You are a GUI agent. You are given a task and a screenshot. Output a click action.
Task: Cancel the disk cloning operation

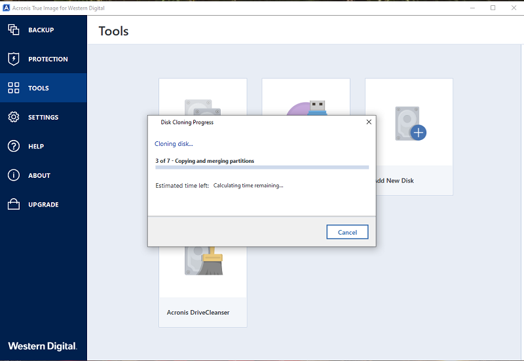pyautogui.click(x=347, y=232)
